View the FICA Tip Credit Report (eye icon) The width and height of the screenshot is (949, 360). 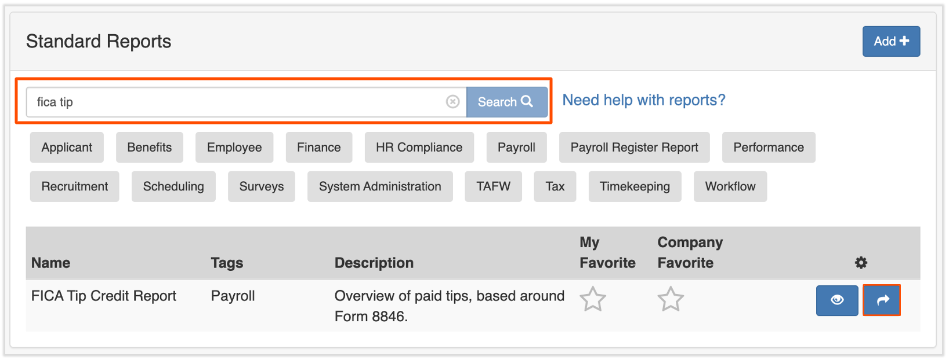[836, 300]
